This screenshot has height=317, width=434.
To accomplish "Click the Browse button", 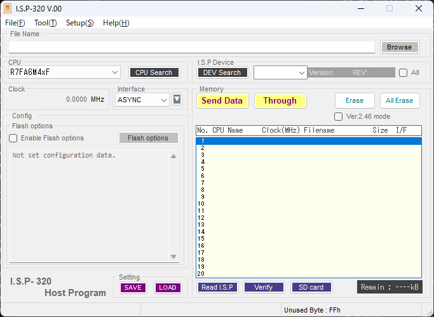I will [399, 47].
